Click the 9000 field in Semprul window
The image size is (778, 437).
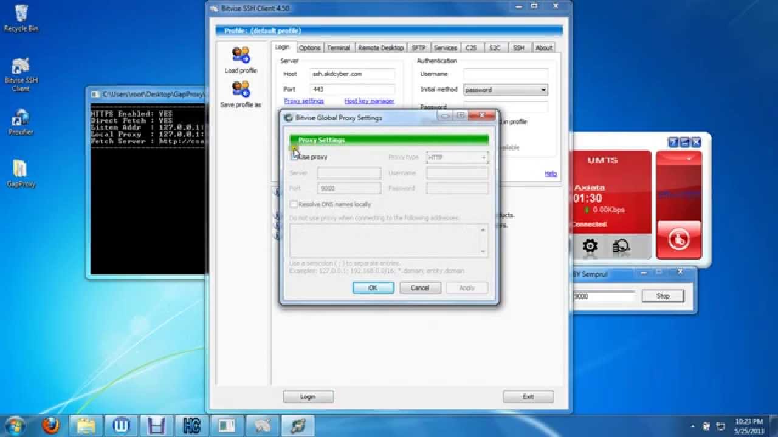pyautogui.click(x=603, y=296)
